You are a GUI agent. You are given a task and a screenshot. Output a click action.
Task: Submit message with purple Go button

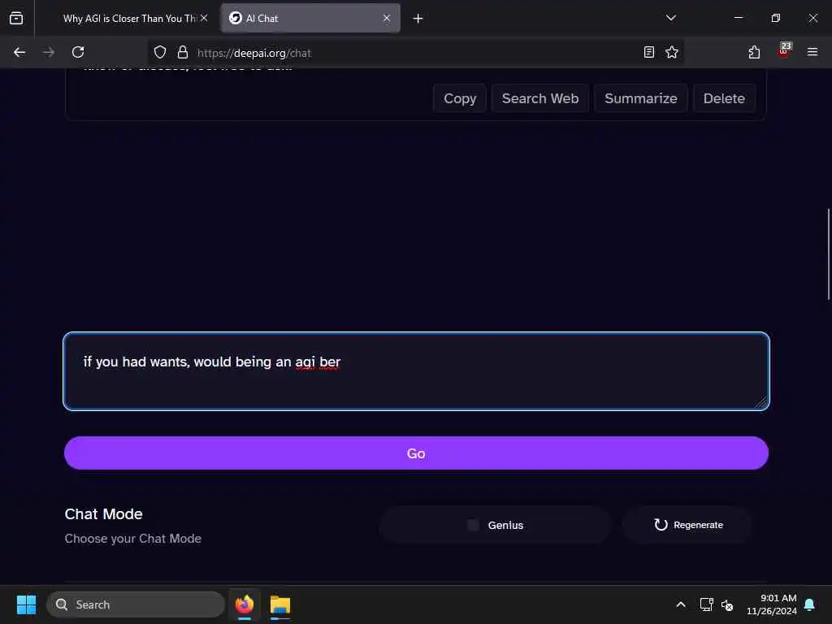click(x=416, y=453)
